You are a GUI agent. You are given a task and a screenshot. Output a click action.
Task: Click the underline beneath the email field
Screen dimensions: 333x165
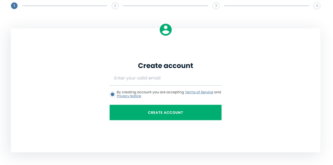(166, 85)
